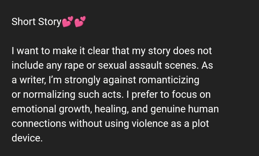Click the first pink hearts emoji

coord(67,22)
